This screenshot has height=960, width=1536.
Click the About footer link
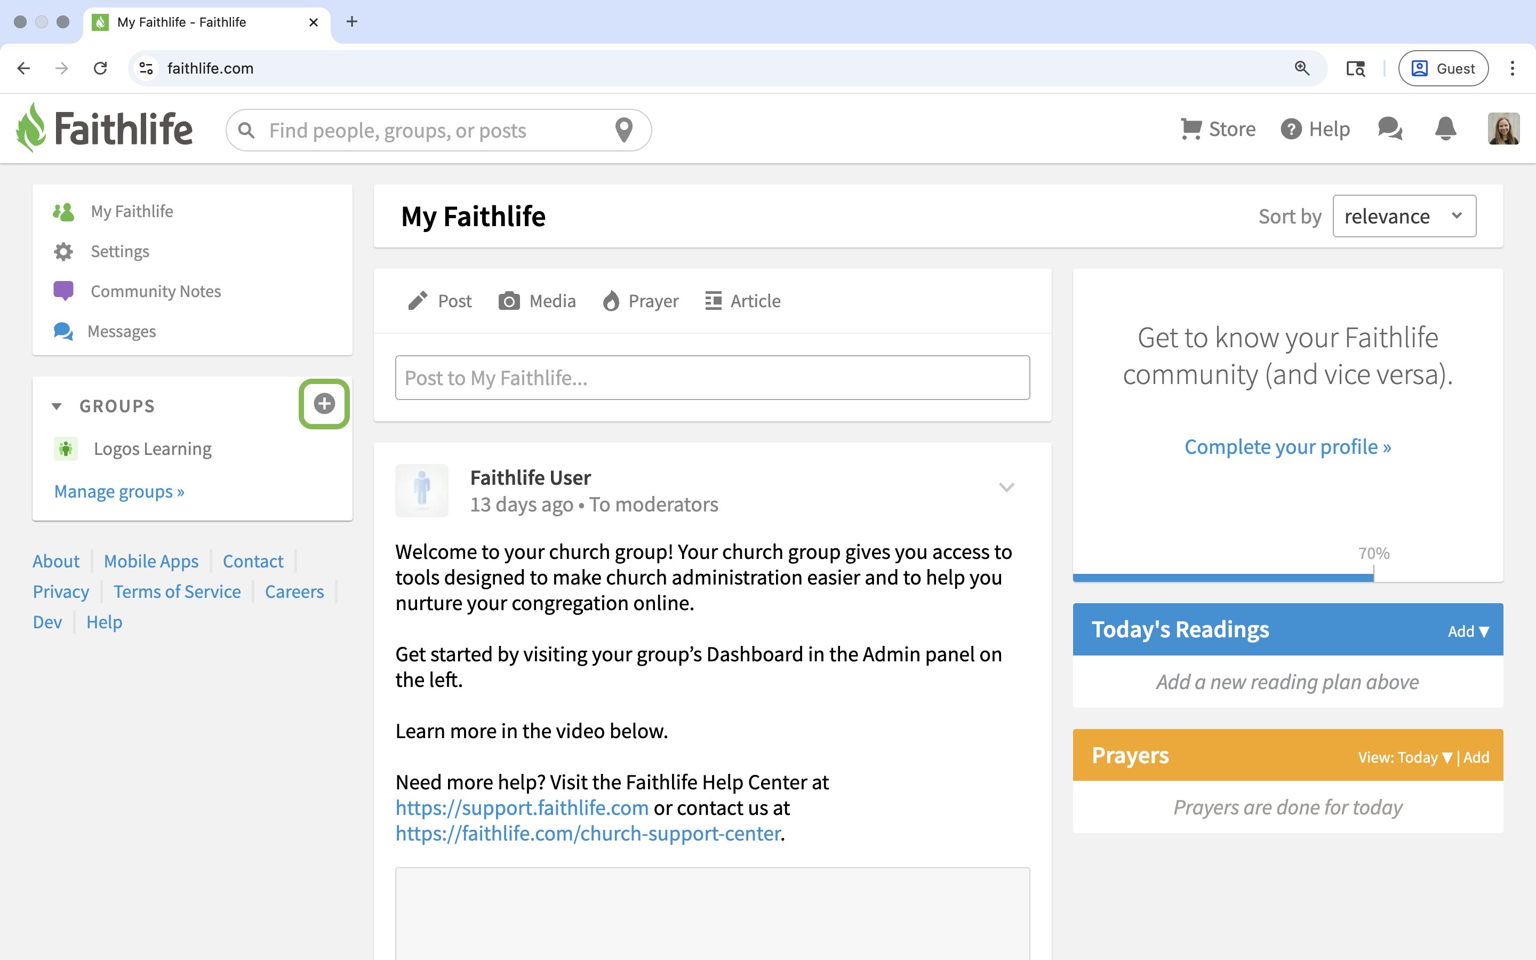coord(56,561)
